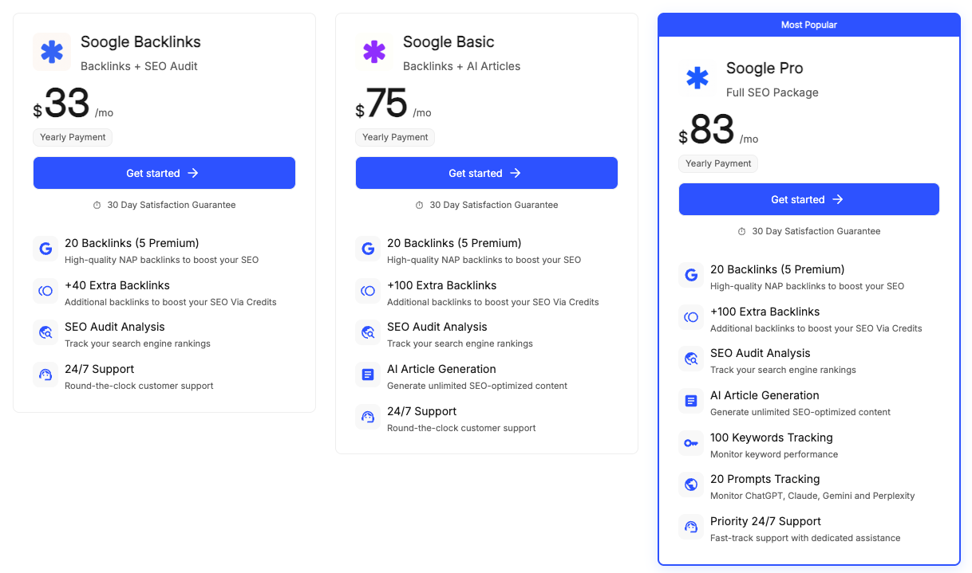Click the +40 Extra Backlinks credits icon

[45, 291]
